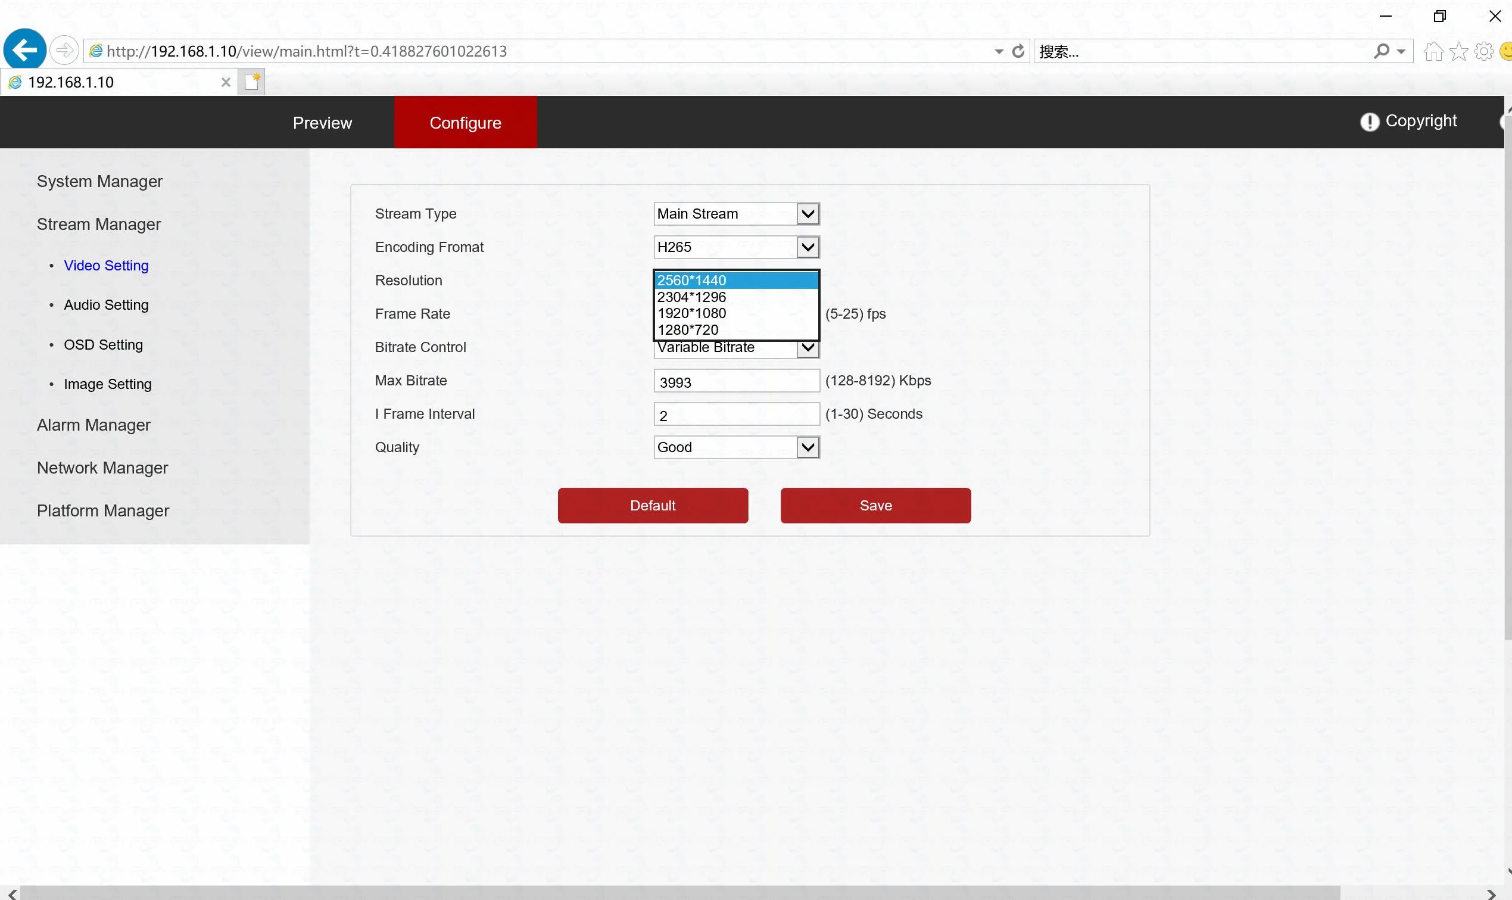Open the Stream Type dropdown

point(737,213)
